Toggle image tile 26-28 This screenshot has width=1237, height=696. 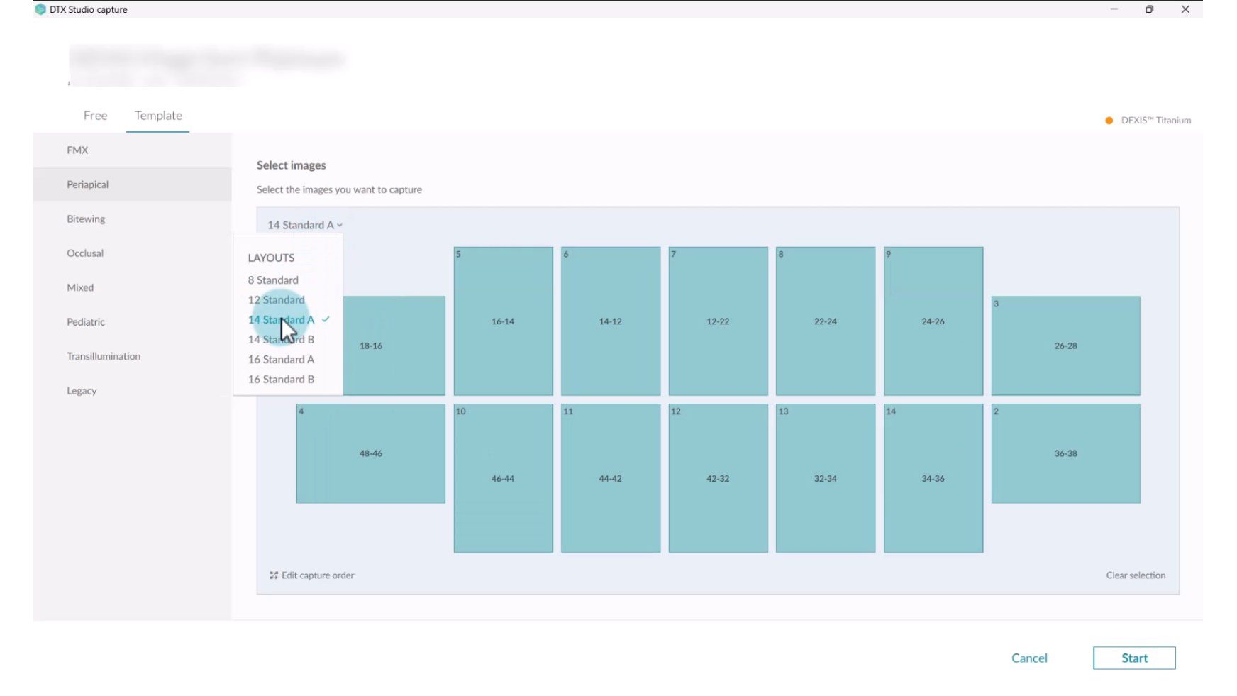point(1066,346)
